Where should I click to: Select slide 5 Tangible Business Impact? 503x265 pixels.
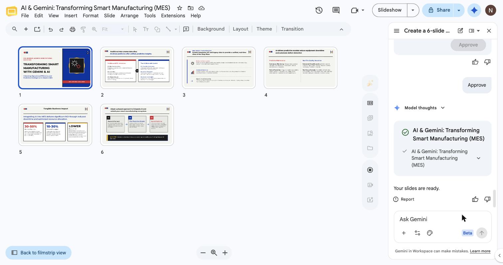tap(55, 125)
